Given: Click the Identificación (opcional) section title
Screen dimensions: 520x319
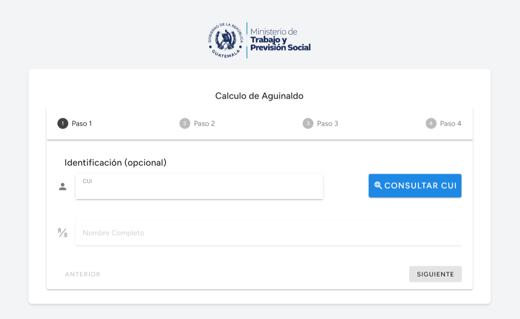Looking at the screenshot, I should click(116, 163).
